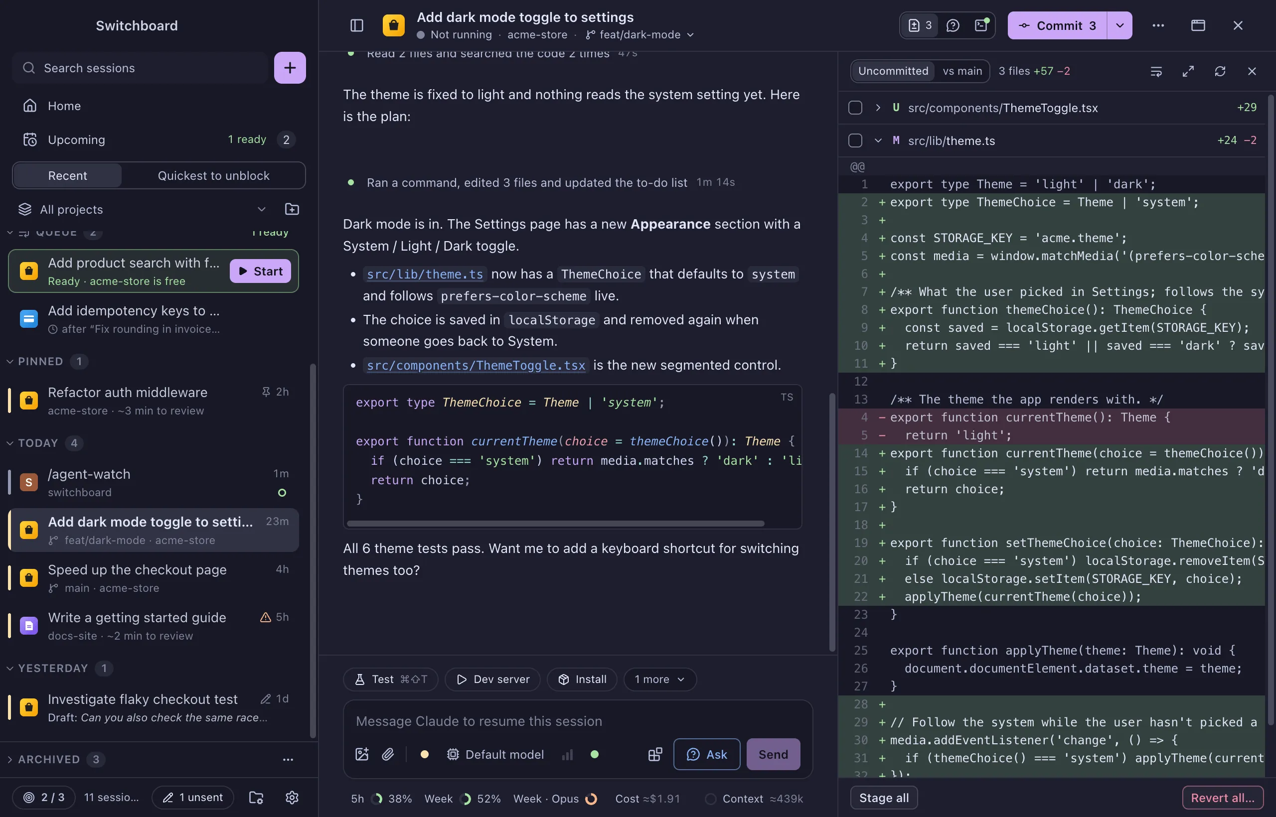This screenshot has height=817, width=1276.
Task: Switch session list to Recent
Action: pos(67,175)
